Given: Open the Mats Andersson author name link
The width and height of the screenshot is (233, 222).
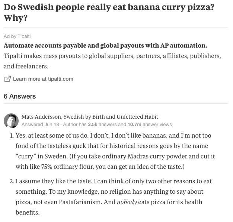Looking at the screenshot, I should (x=41, y=117).
